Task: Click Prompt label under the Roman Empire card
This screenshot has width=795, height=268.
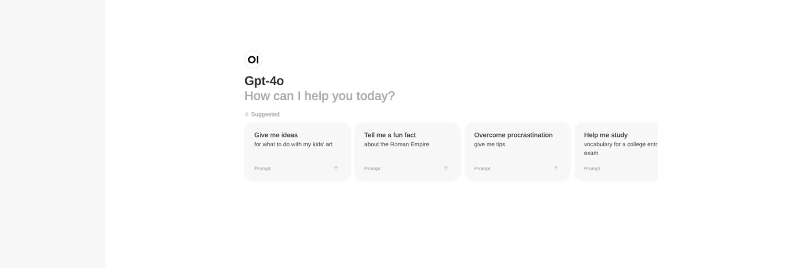Action: pos(372,169)
